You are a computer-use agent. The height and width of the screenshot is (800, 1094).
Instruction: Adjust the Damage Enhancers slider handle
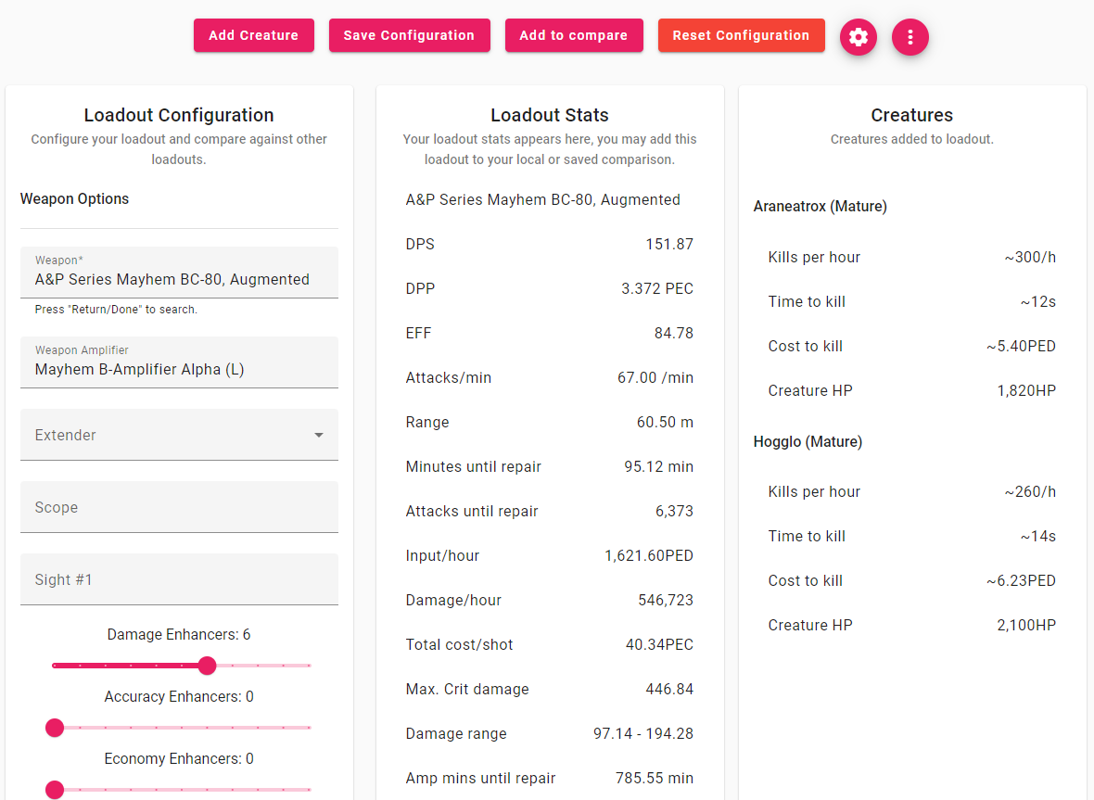[x=208, y=666]
